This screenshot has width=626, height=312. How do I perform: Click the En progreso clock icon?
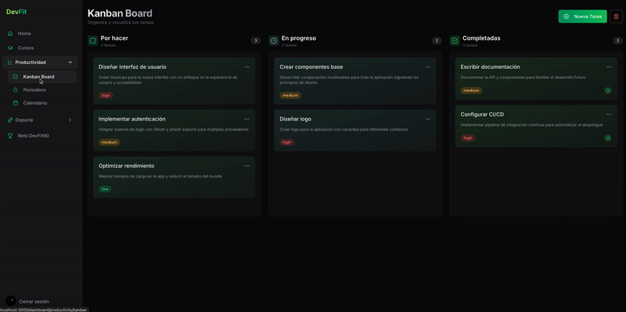[274, 41]
